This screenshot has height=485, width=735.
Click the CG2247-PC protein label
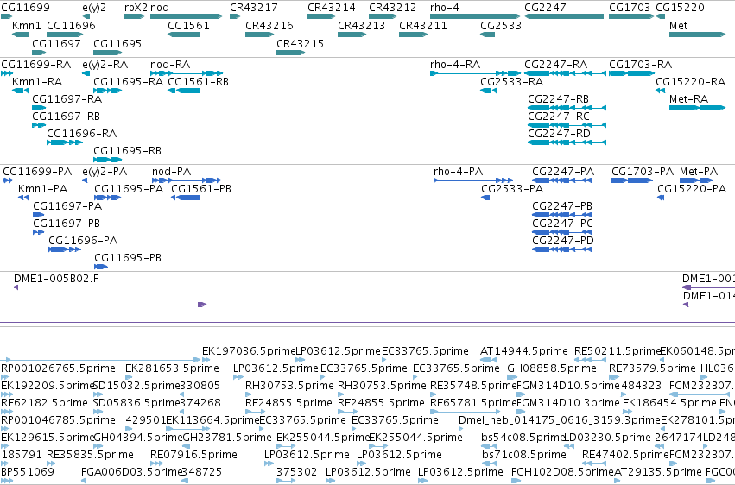click(x=562, y=223)
